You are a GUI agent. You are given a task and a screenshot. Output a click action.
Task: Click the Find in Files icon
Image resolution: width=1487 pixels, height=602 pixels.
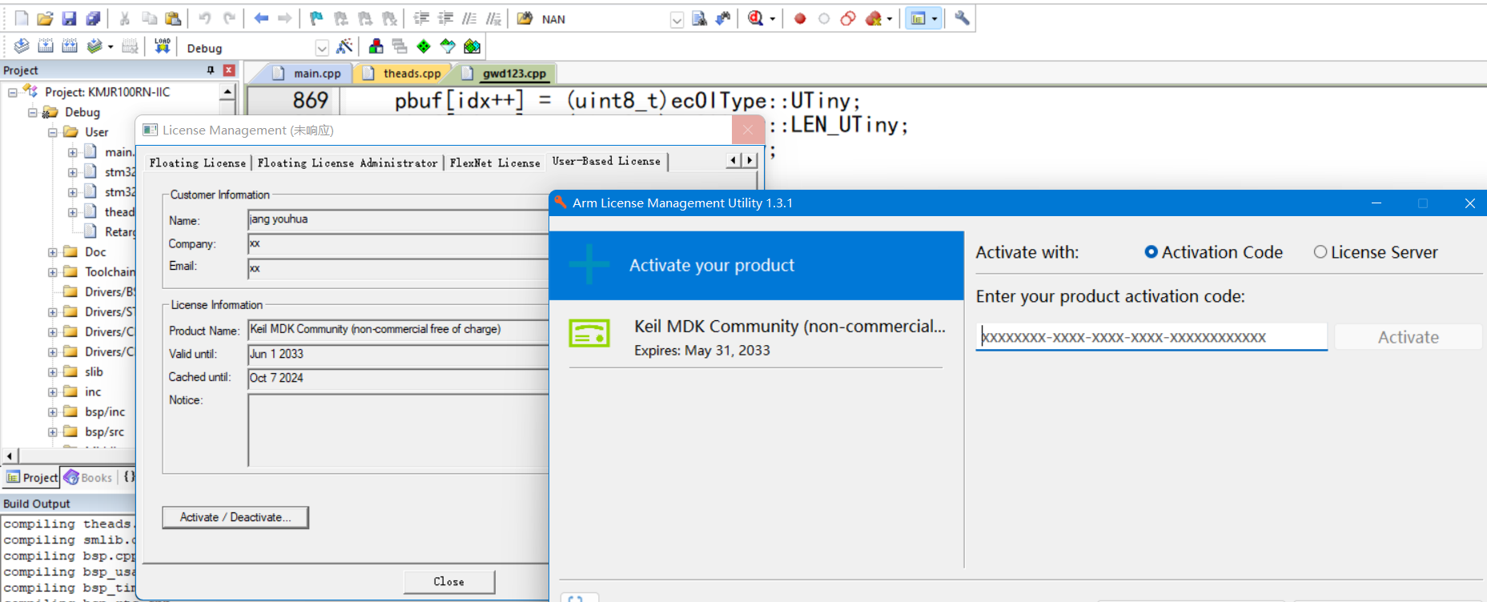524,18
